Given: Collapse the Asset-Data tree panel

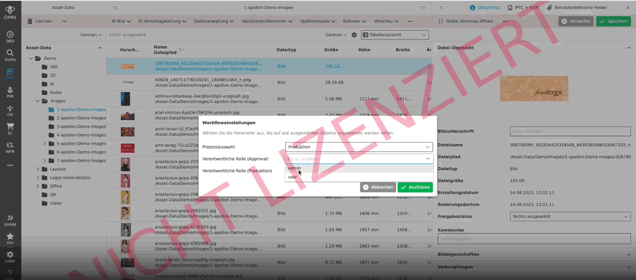Looking at the screenshot, I should 100,48.
